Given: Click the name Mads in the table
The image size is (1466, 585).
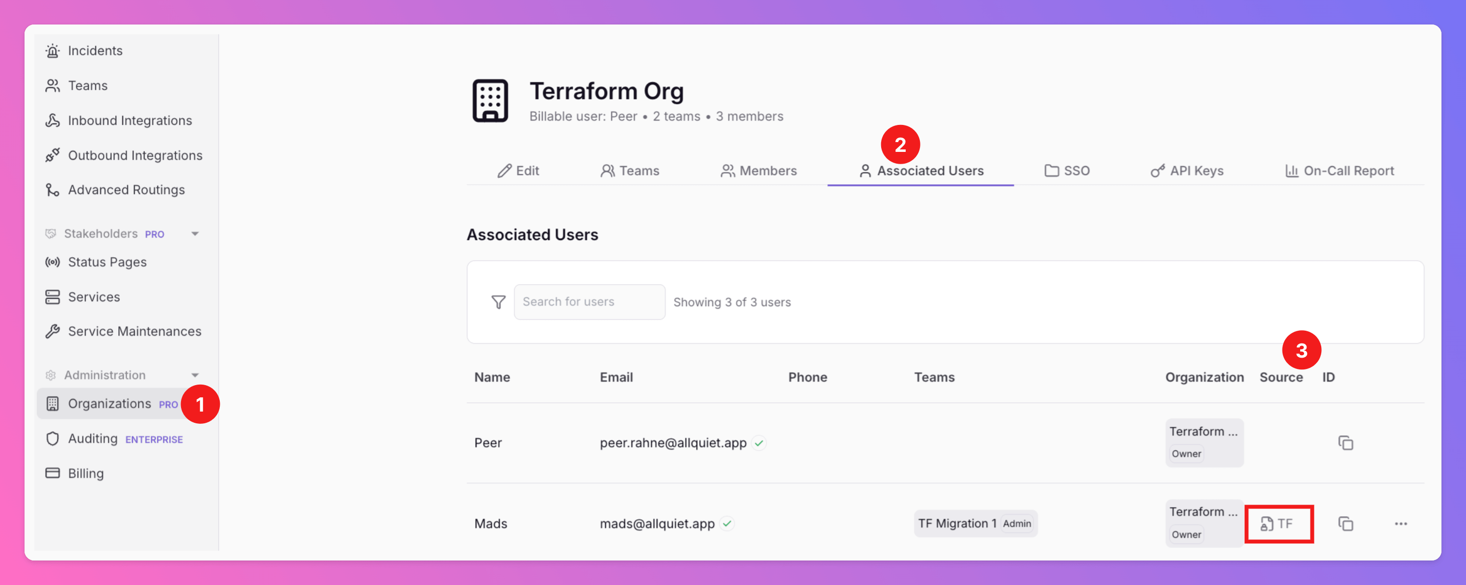Looking at the screenshot, I should (491, 524).
